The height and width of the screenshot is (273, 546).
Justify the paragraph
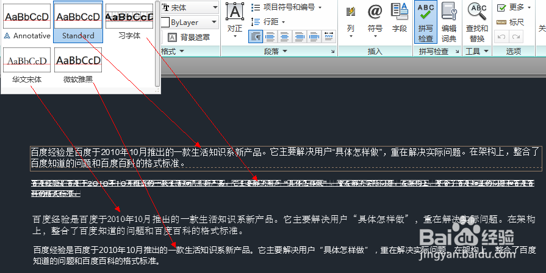(x=314, y=36)
